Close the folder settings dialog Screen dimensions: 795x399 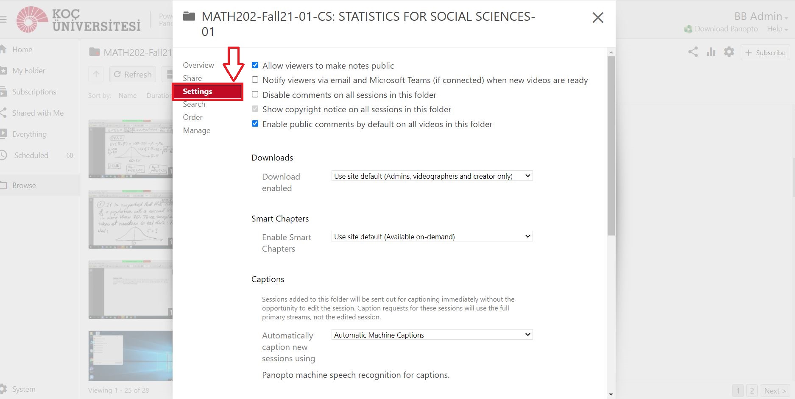pyautogui.click(x=598, y=18)
